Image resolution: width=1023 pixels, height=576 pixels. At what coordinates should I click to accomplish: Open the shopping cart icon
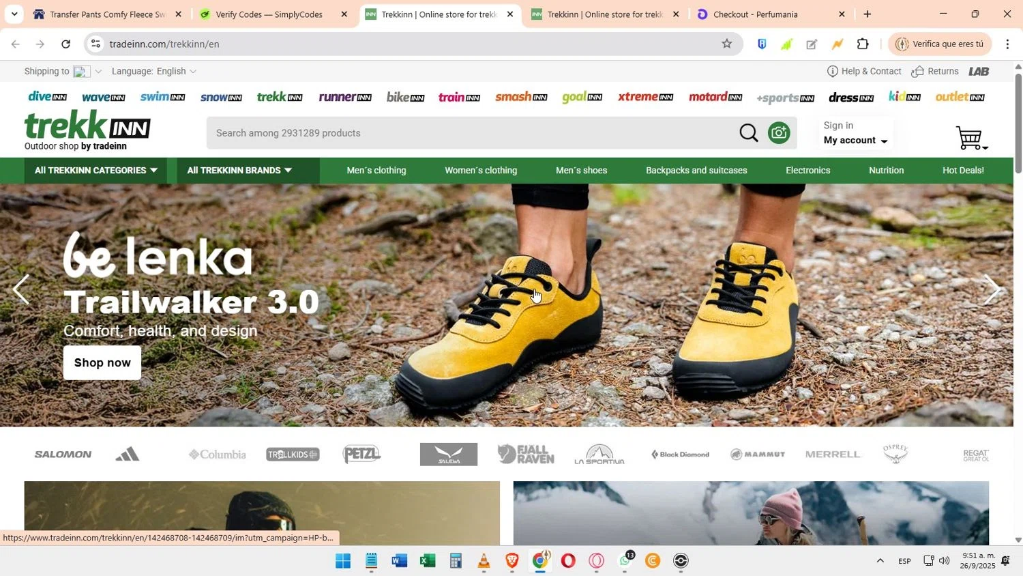pos(971,138)
